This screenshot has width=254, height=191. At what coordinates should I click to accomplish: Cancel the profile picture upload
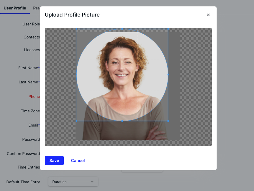pos(78,161)
